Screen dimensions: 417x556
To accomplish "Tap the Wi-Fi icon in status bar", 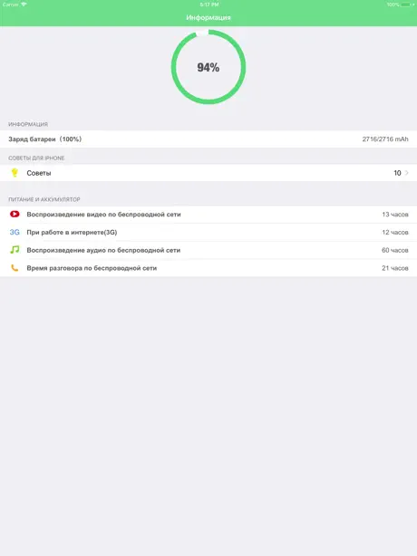I will pos(24,5).
